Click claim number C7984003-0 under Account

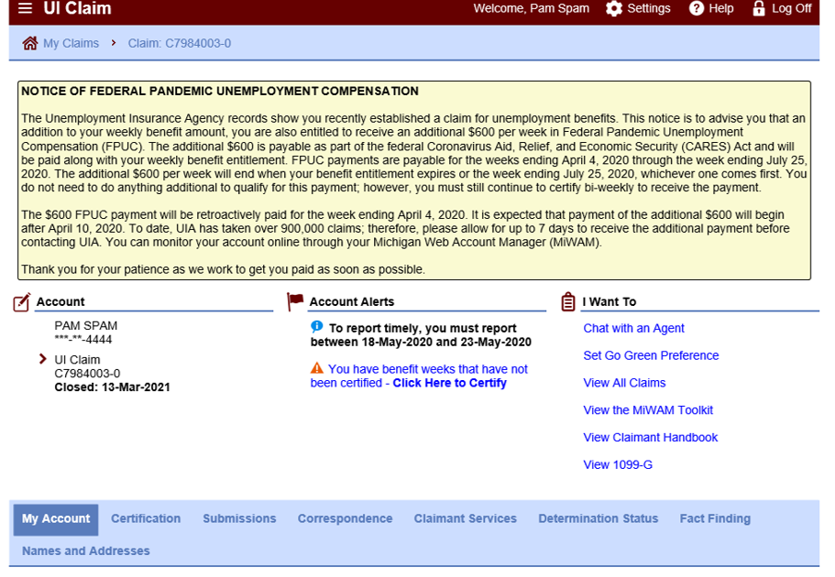pyautogui.click(x=87, y=374)
